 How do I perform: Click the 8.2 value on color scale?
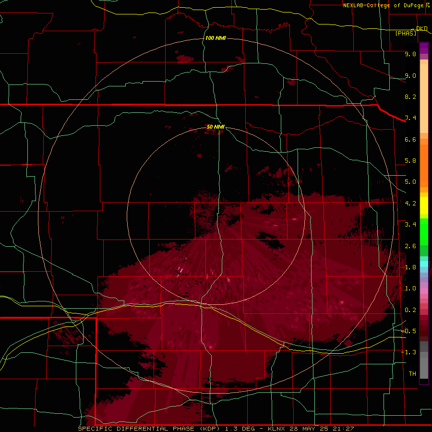pos(410,96)
